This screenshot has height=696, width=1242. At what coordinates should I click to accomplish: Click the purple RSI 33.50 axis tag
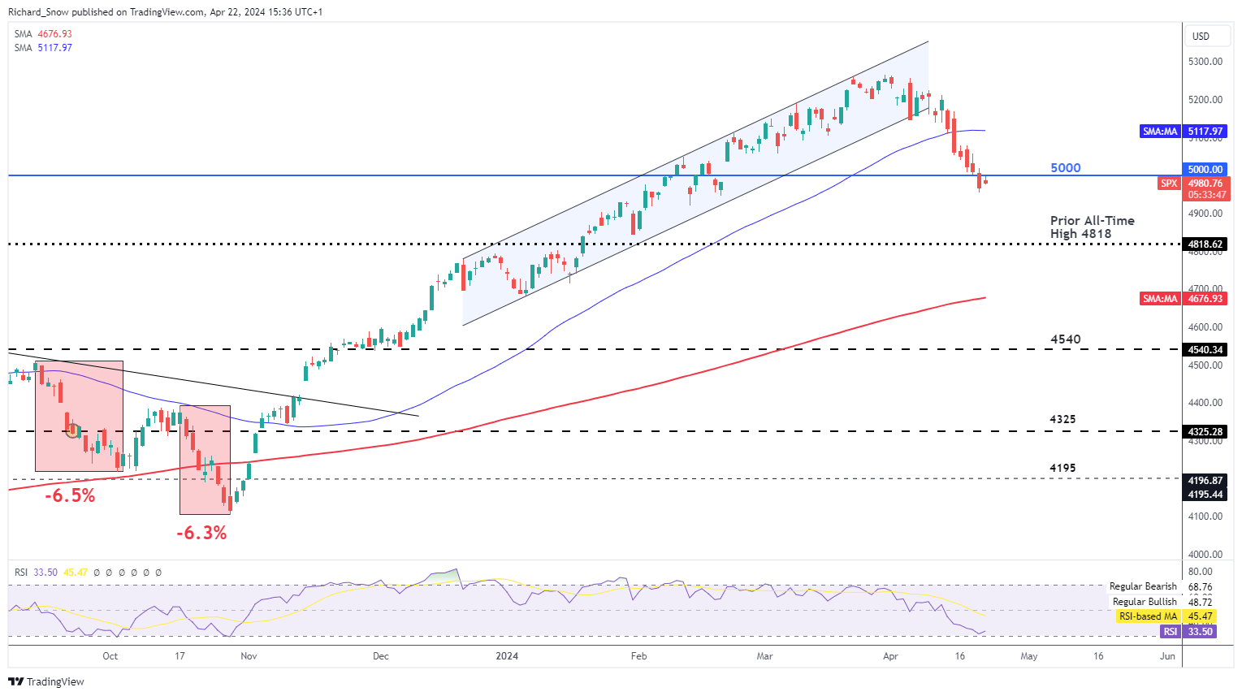click(x=1188, y=632)
